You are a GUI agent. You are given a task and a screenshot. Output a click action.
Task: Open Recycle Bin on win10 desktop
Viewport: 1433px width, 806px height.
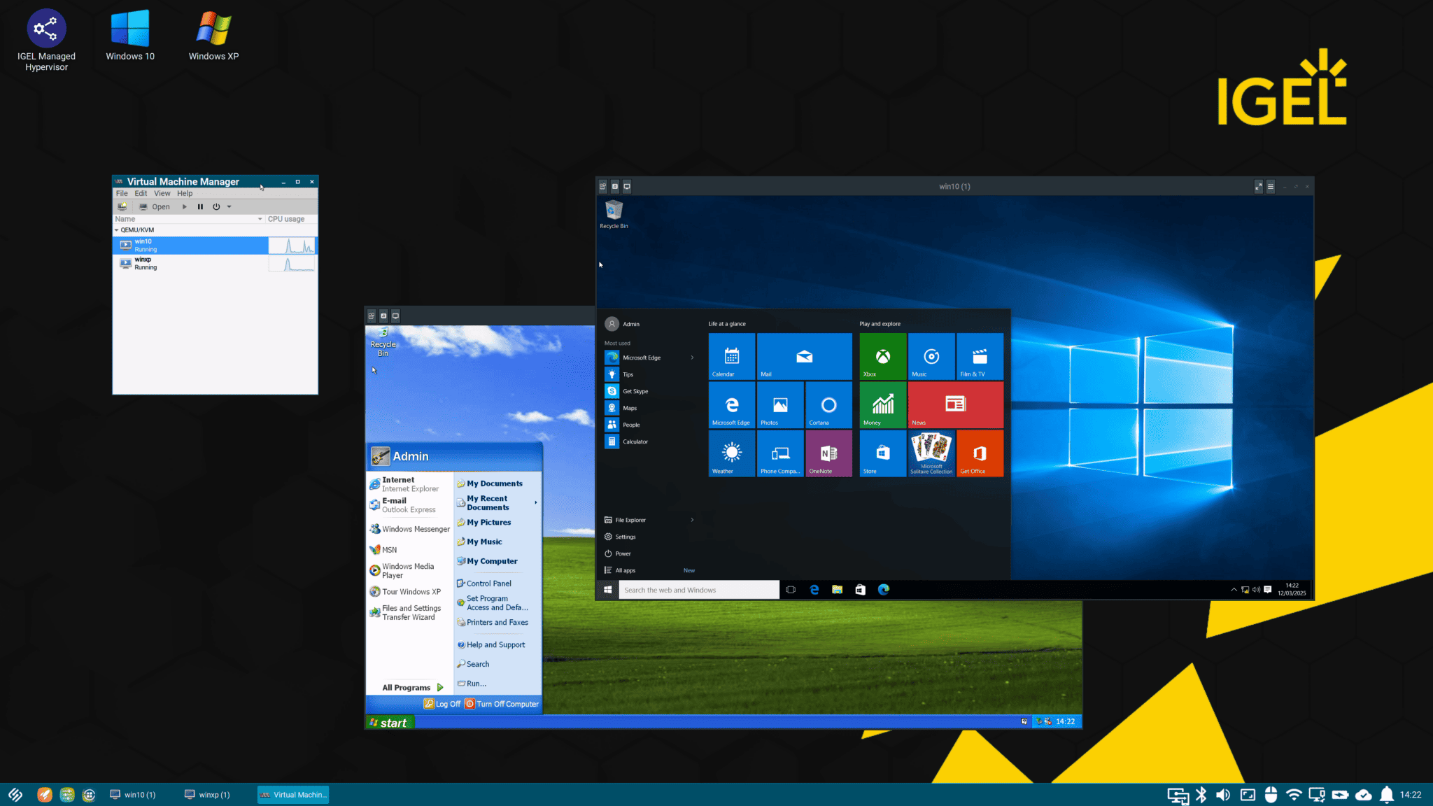[614, 214]
